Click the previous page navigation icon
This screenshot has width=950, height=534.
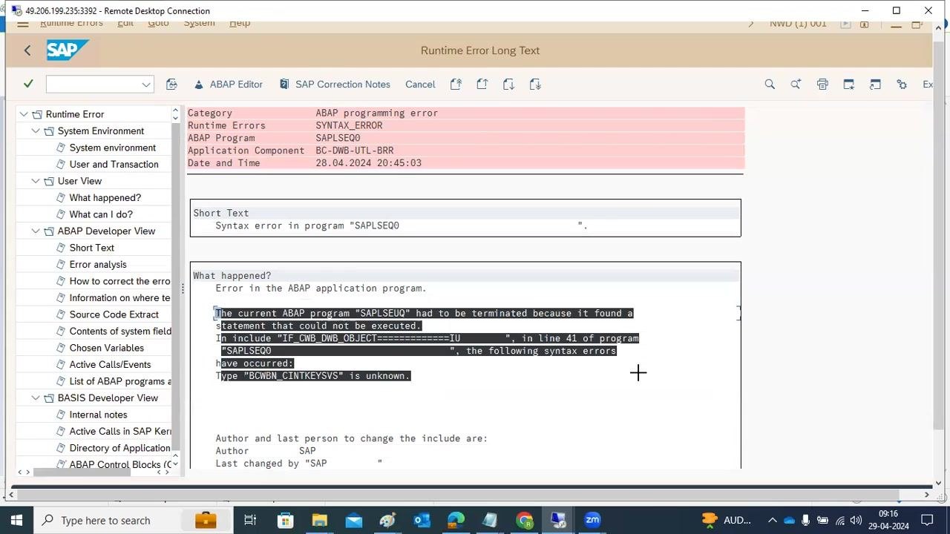tap(482, 85)
